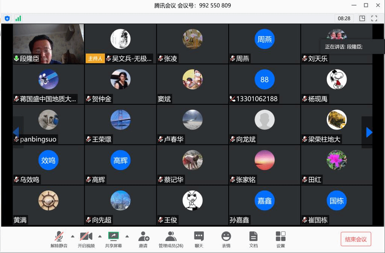The height and width of the screenshot is (253, 385).
Task: Check the network signal strength icon
Action: click(x=18, y=18)
